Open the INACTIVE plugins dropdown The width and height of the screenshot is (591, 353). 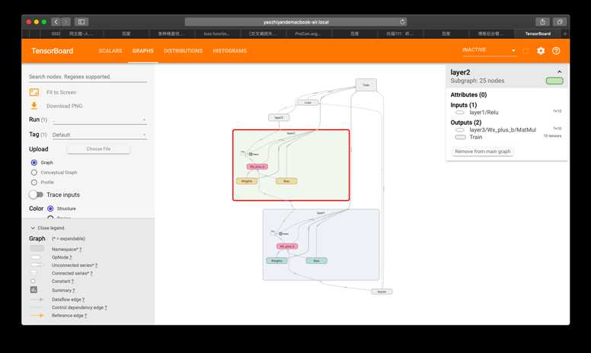point(489,50)
